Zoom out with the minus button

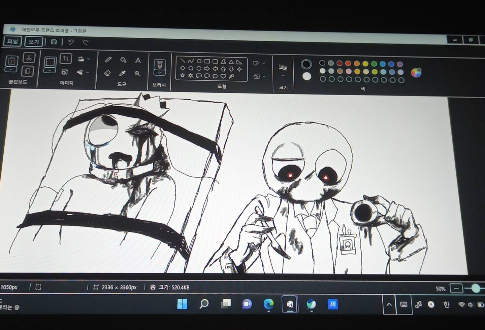(456, 288)
